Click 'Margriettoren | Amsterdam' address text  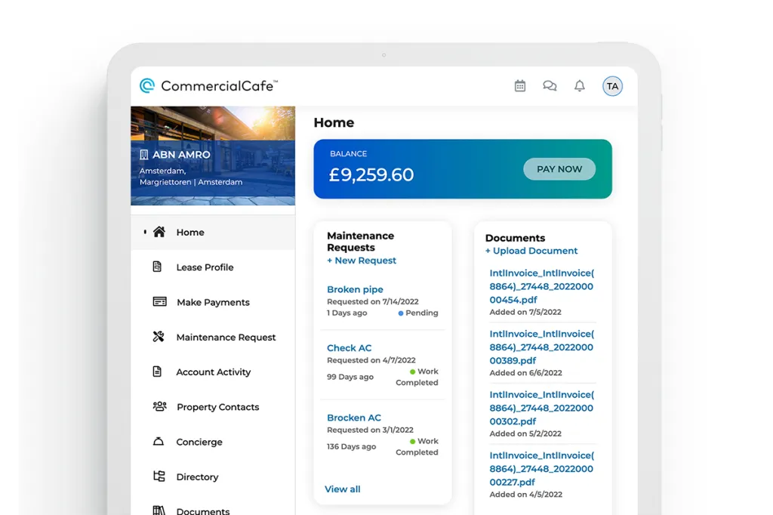[191, 182]
